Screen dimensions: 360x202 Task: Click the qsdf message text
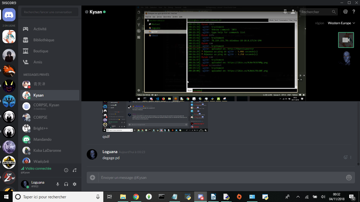(106, 137)
